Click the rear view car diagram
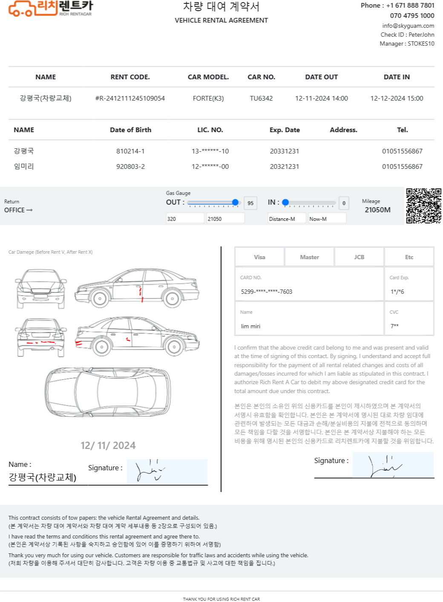The height and width of the screenshot is (602, 443). [x=41, y=337]
